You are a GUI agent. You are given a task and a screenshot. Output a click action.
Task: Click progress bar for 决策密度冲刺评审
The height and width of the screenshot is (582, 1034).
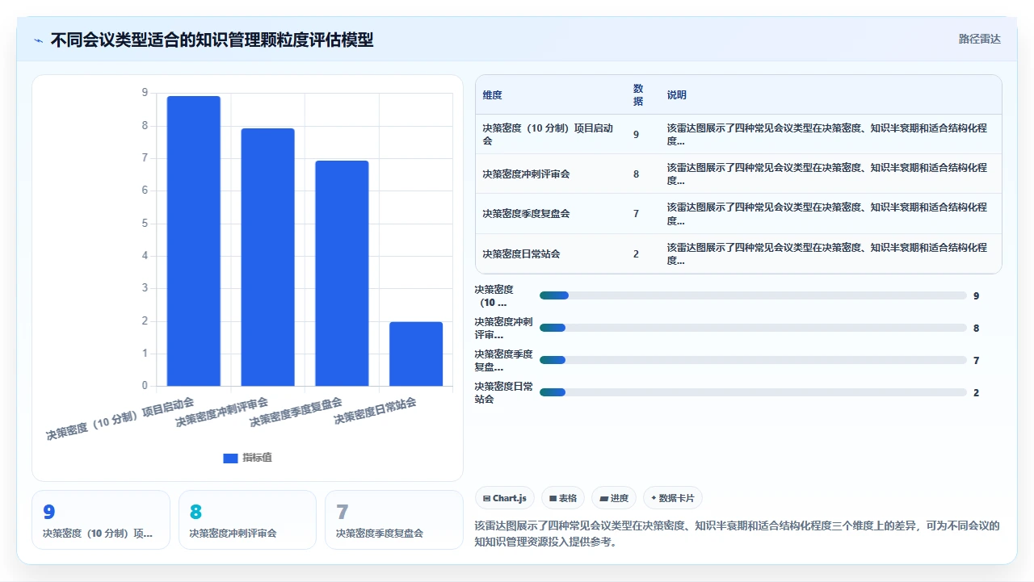(x=753, y=328)
